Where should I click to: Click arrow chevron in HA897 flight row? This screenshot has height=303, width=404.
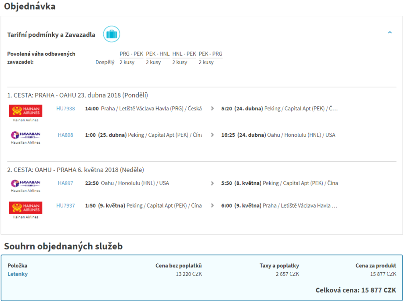pos(213,183)
